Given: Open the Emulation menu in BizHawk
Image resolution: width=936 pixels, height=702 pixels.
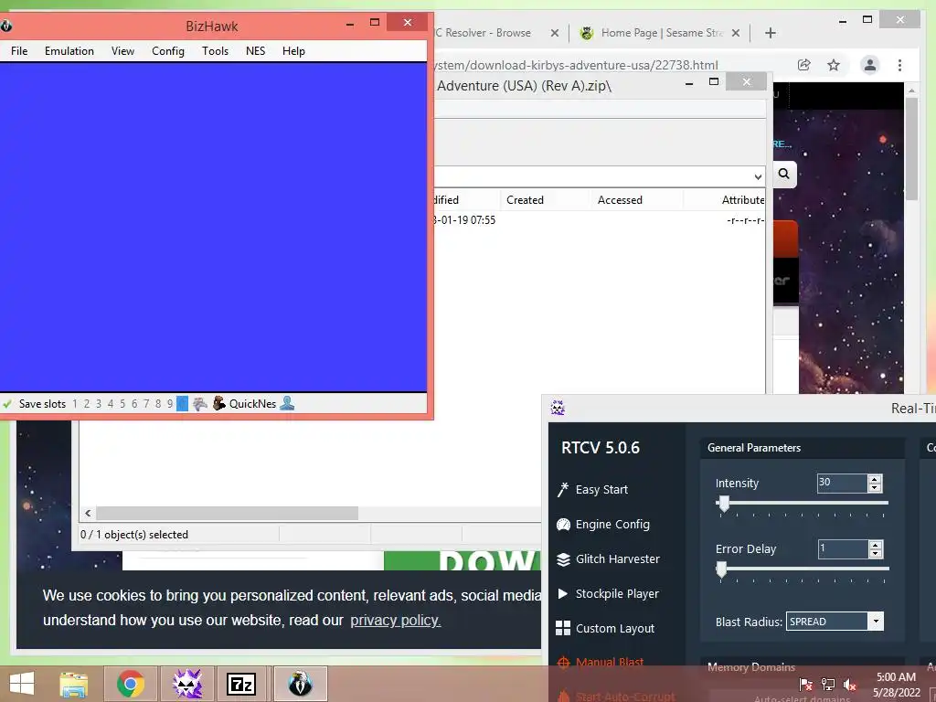Looking at the screenshot, I should click(x=69, y=51).
